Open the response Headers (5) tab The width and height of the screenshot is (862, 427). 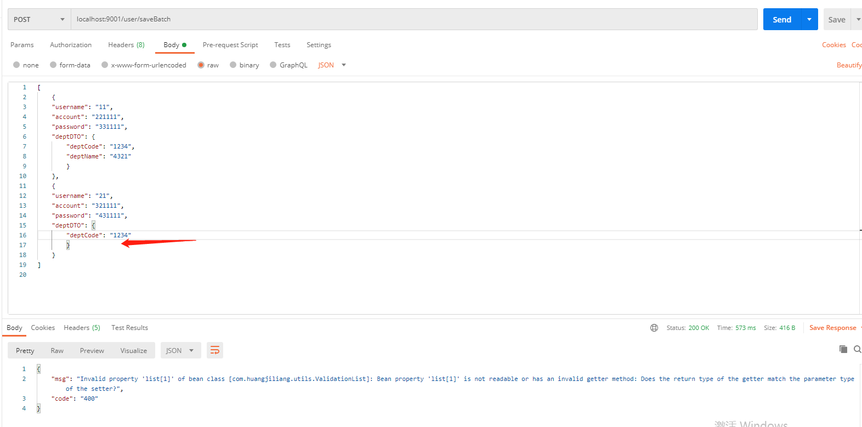(82, 328)
